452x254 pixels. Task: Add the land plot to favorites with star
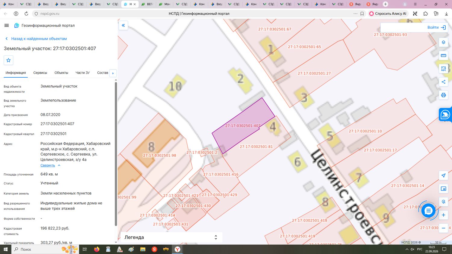coord(8,60)
